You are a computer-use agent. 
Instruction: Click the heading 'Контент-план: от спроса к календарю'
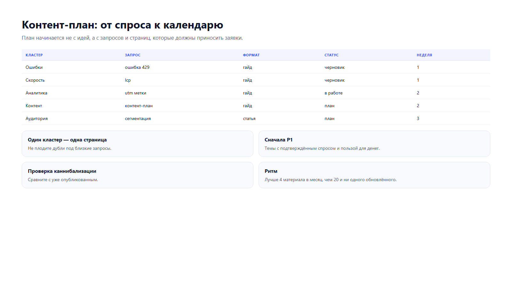123,25
